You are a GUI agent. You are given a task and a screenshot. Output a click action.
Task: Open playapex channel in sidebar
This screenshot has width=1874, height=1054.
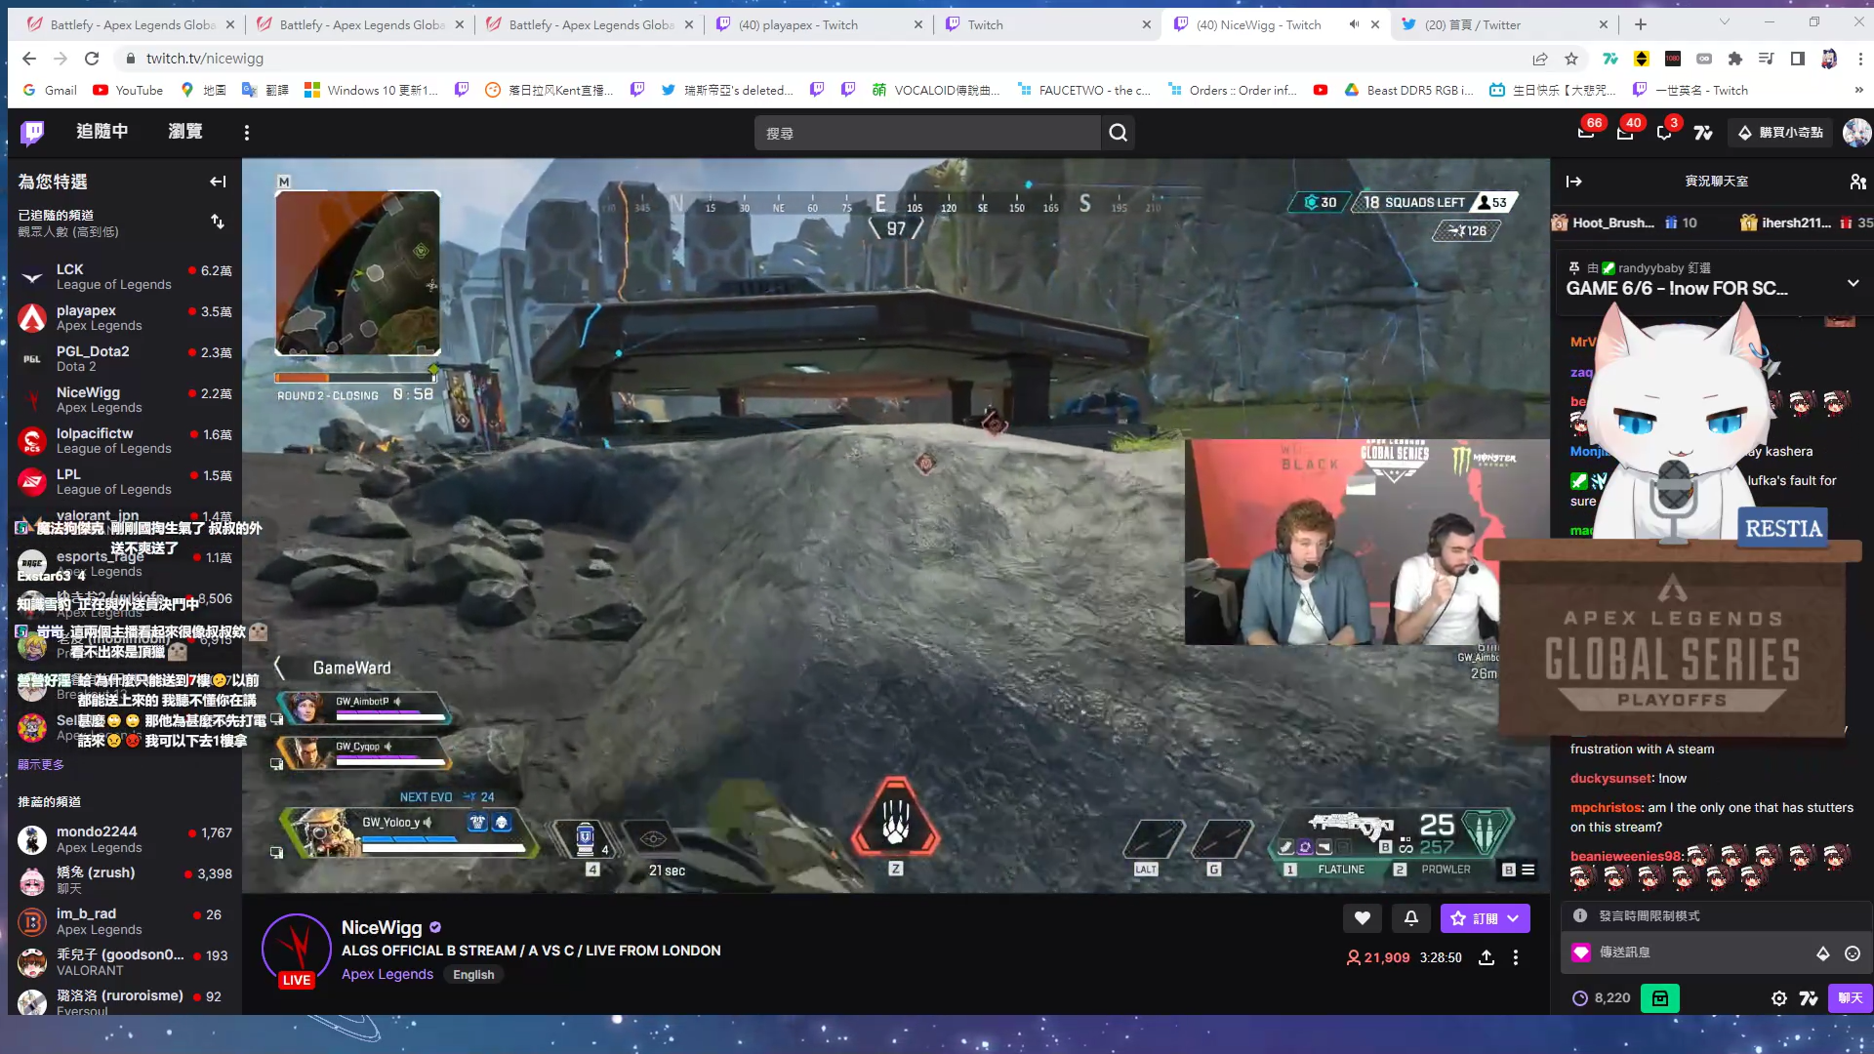tap(124, 318)
